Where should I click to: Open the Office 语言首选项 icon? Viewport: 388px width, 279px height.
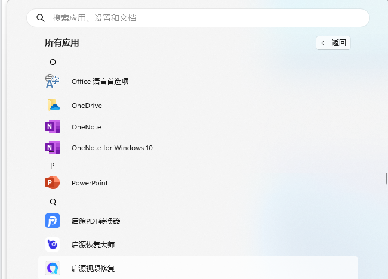click(52, 81)
